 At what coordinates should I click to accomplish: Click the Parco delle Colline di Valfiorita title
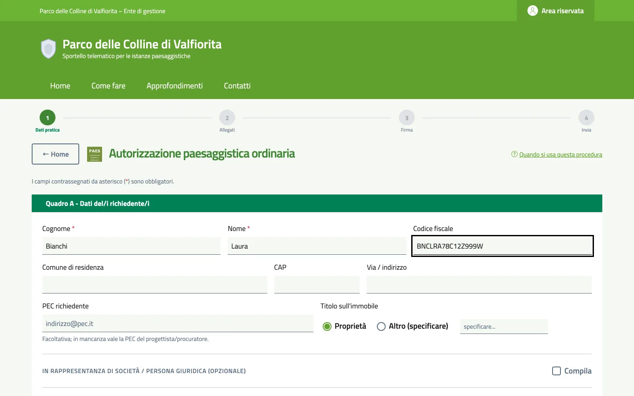click(x=142, y=44)
